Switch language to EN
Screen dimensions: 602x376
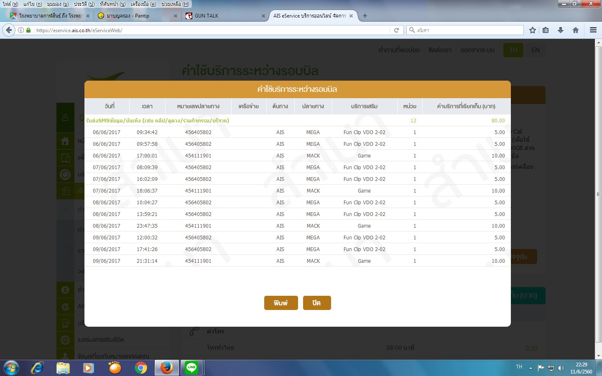click(x=536, y=50)
